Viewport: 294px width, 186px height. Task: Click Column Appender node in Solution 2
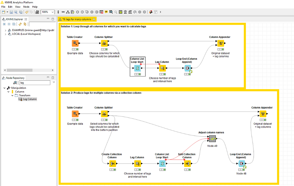click(x=263, y=114)
